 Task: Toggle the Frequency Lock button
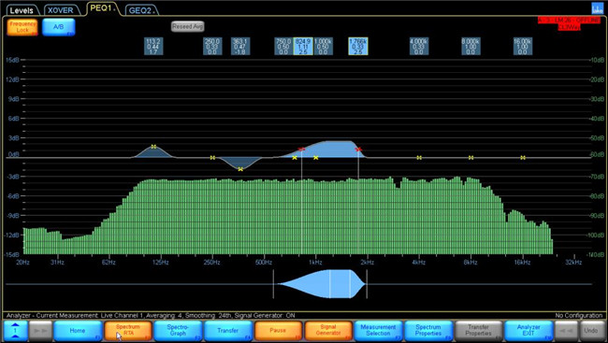(x=22, y=27)
